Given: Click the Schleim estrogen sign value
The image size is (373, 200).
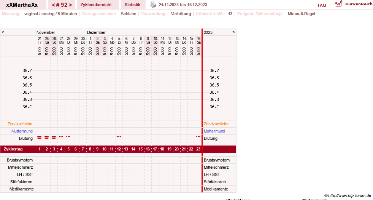Looking at the screenshot, I should [x=129, y=14].
